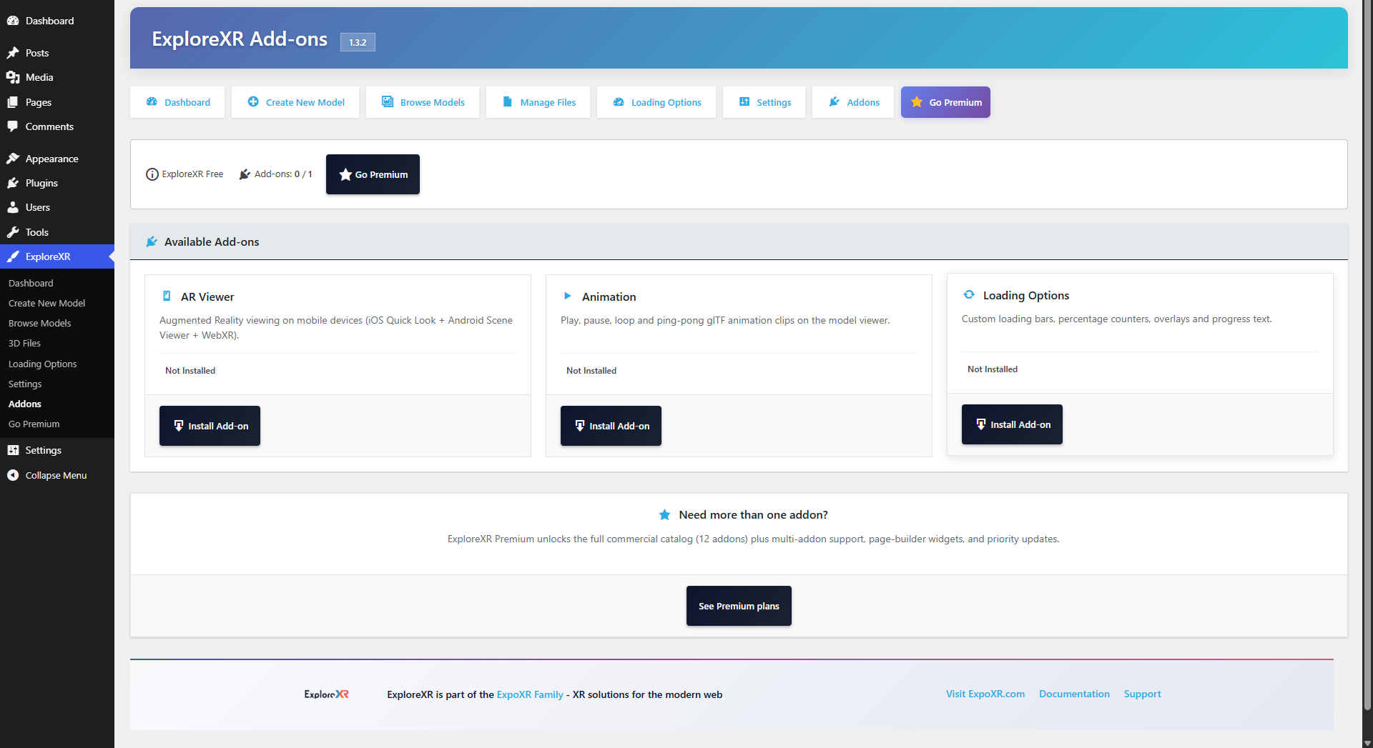1373x748 pixels.
Task: Click the scrollbar down arrow
Action: (x=1367, y=742)
